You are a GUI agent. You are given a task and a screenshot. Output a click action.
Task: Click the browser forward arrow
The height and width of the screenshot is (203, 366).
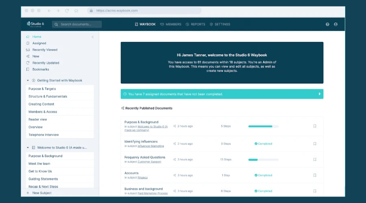(x=58, y=11)
